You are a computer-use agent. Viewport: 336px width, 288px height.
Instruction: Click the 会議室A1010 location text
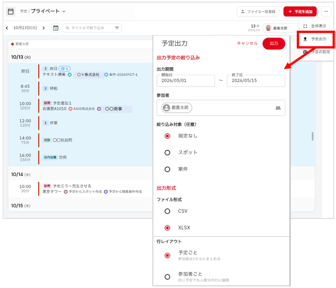[x=54, y=109]
